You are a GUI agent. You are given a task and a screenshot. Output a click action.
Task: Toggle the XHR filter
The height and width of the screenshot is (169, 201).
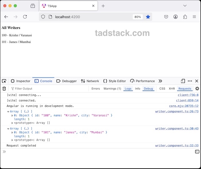coord(172,89)
